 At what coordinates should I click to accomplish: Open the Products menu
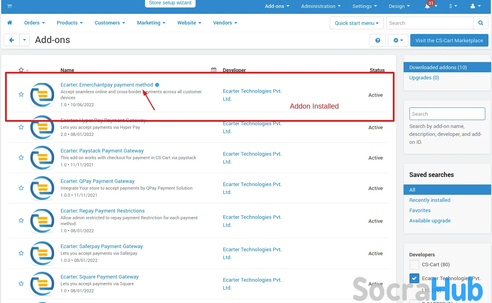tap(69, 23)
